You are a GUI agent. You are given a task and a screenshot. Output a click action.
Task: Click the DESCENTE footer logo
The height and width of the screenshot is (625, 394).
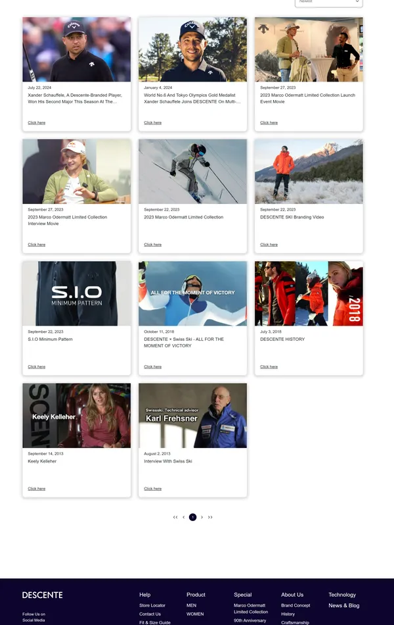(x=43, y=595)
